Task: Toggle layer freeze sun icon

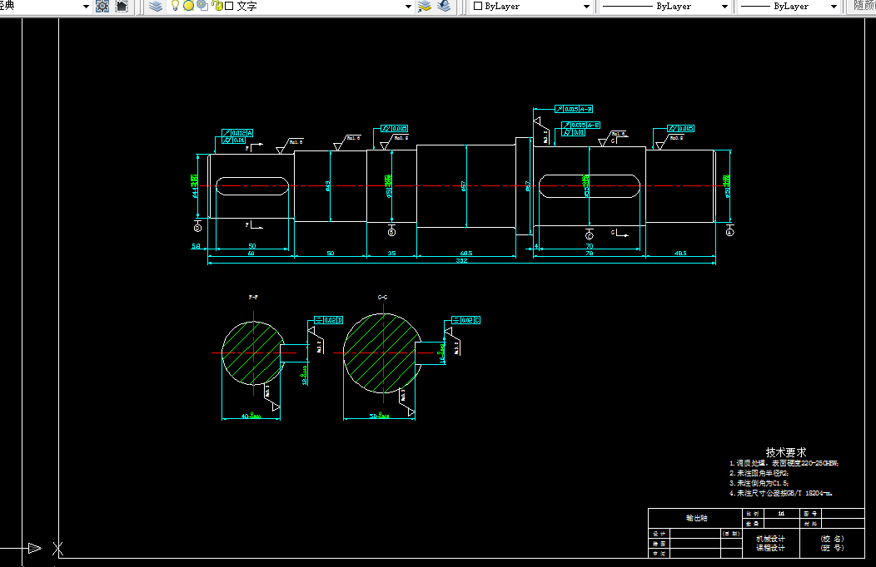Action: point(188,6)
